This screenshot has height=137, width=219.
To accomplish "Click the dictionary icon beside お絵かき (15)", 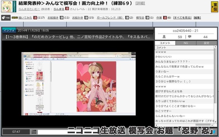I will (x=86, y=18).
